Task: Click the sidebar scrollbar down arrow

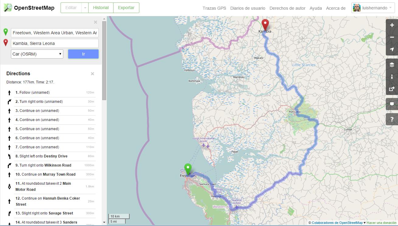Action: click(104, 222)
